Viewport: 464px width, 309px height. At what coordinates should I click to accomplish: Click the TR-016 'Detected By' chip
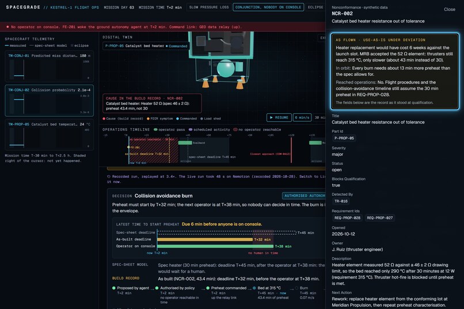341,201
